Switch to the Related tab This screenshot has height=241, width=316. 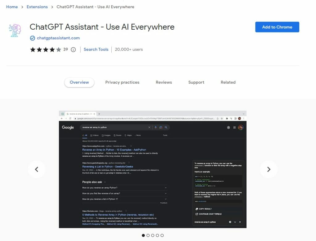(x=228, y=82)
